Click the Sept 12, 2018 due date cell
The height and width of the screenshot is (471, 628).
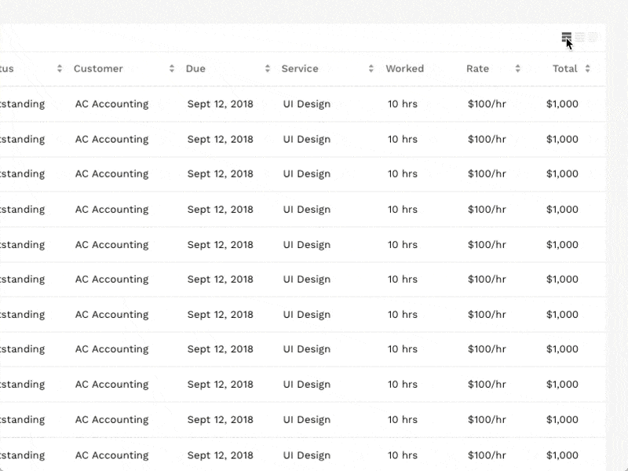[x=219, y=104]
